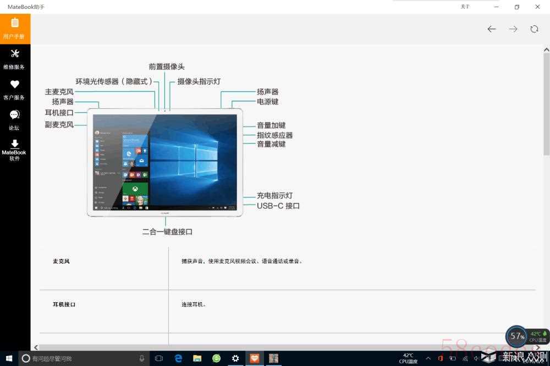Open the 用户手册 user manual section
Viewport: 550px width, 366px height.
tap(15, 29)
